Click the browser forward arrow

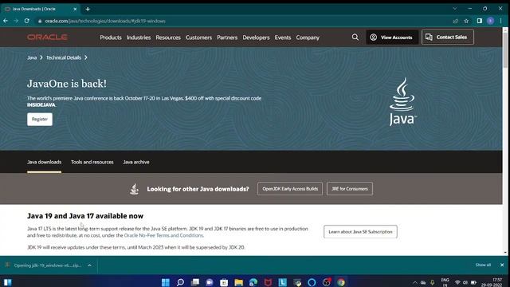pos(16,21)
